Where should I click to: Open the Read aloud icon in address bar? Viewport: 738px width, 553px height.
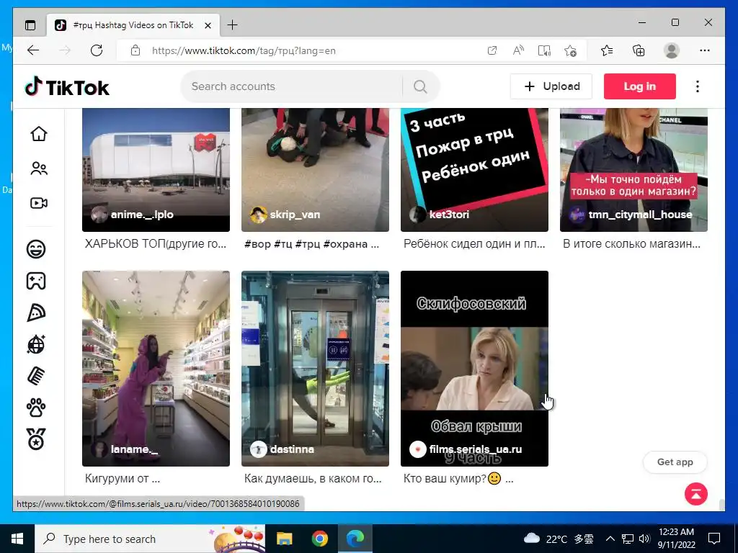pyautogui.click(x=518, y=50)
